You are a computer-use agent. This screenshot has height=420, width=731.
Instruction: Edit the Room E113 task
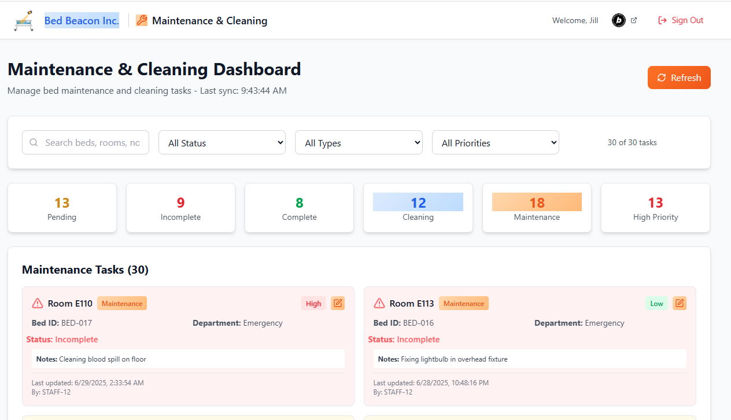pyautogui.click(x=680, y=303)
